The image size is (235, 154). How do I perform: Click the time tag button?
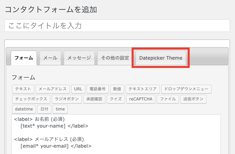coord(60,109)
